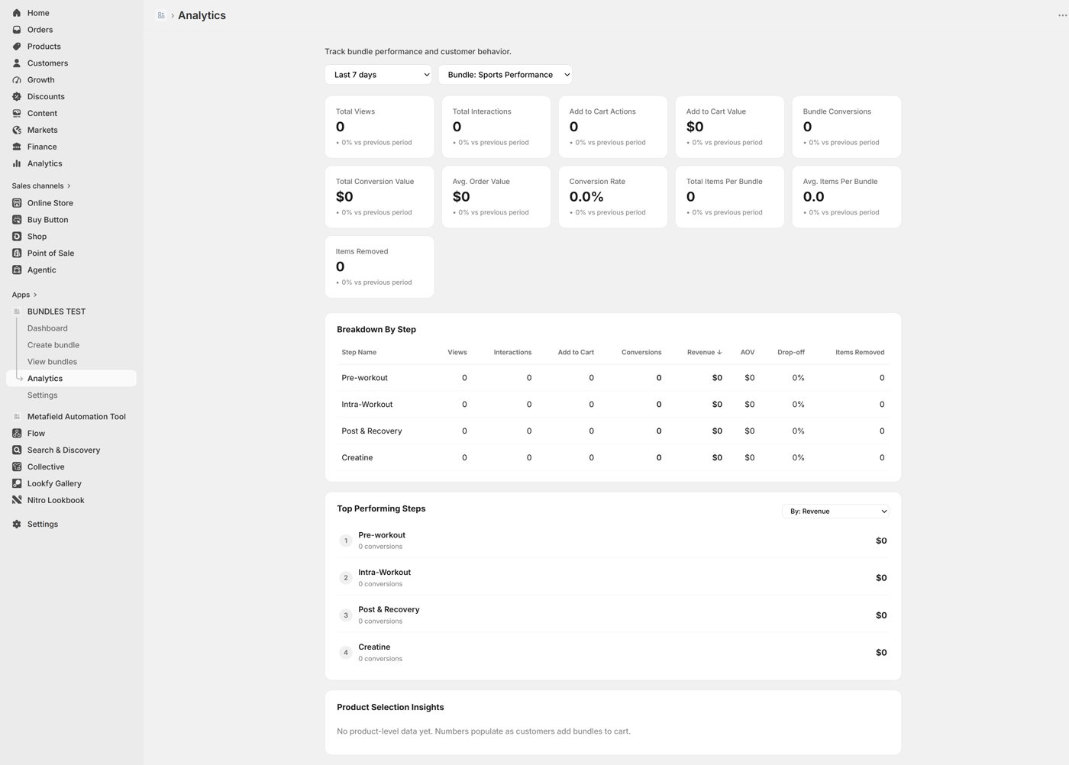Image resolution: width=1069 pixels, height=765 pixels.
Task: Open the Bundle: Sports Performance dropdown
Action: tap(505, 75)
